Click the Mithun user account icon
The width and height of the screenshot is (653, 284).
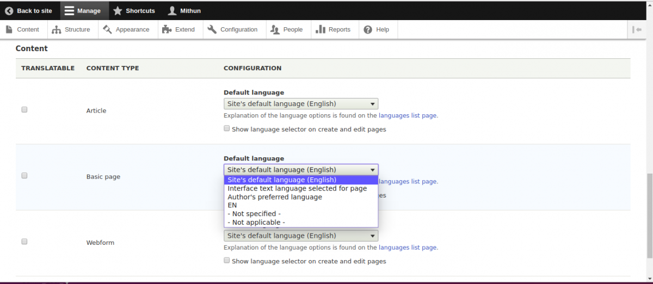pos(172,10)
